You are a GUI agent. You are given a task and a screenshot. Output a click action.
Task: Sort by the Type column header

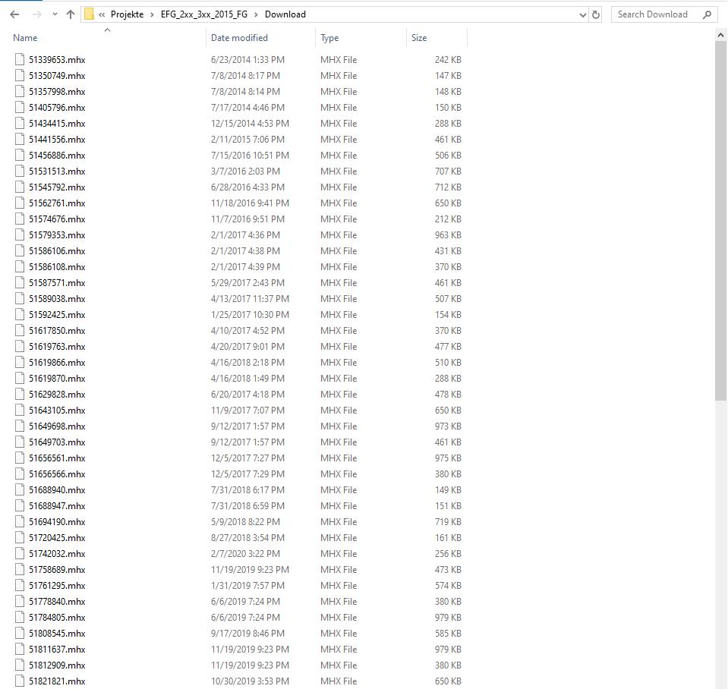(x=329, y=38)
